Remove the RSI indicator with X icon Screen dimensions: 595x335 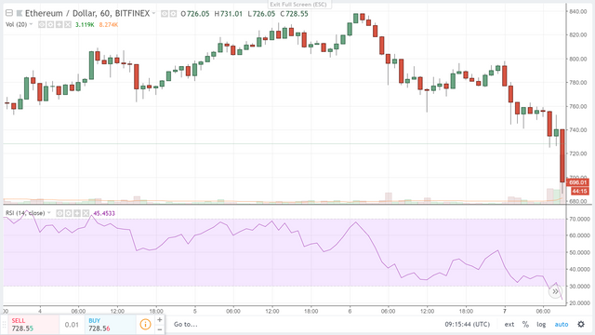[x=86, y=213]
